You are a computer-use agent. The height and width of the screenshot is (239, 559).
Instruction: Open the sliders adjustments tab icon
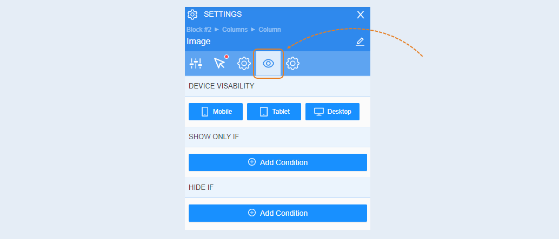[196, 64]
